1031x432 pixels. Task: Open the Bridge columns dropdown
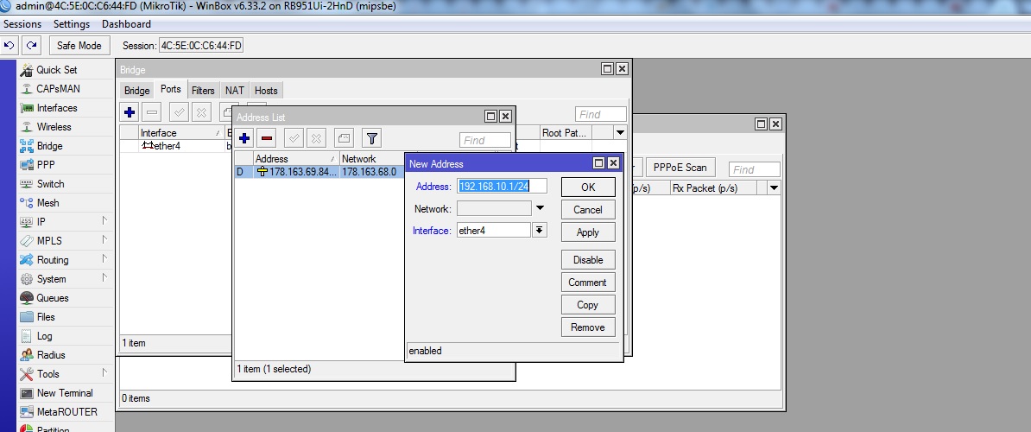coord(620,133)
